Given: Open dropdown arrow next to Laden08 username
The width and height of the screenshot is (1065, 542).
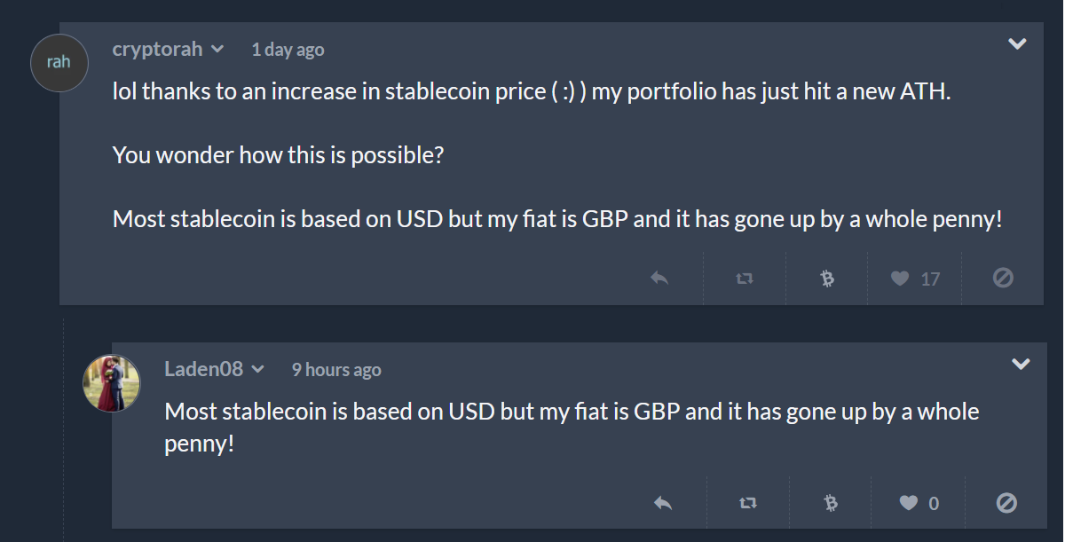Looking at the screenshot, I should point(258,369).
